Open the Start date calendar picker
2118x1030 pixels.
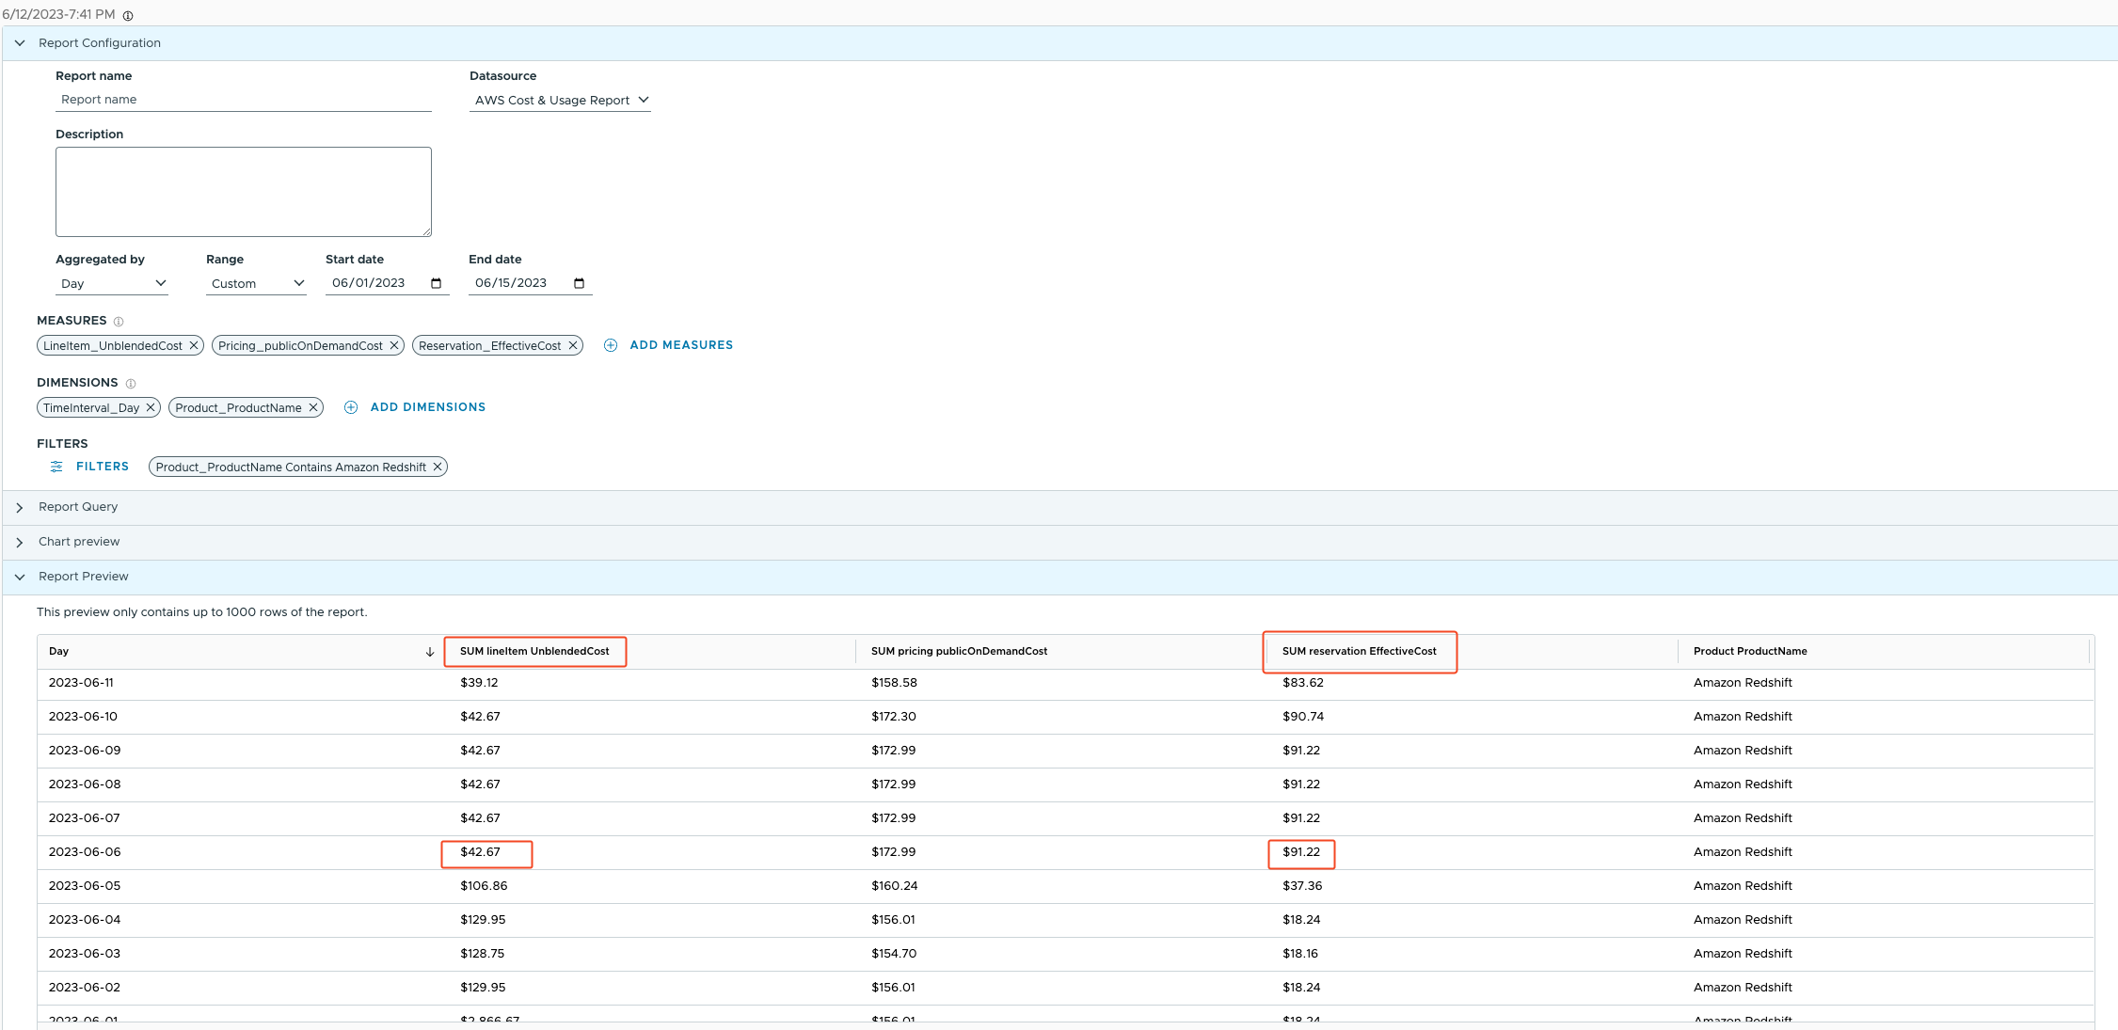coord(436,283)
